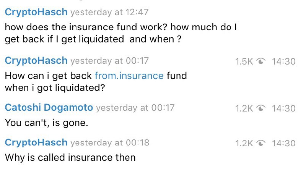The image size is (306, 173).
Task: Click the eye views icon beside 1.5K
Action: click(261, 61)
